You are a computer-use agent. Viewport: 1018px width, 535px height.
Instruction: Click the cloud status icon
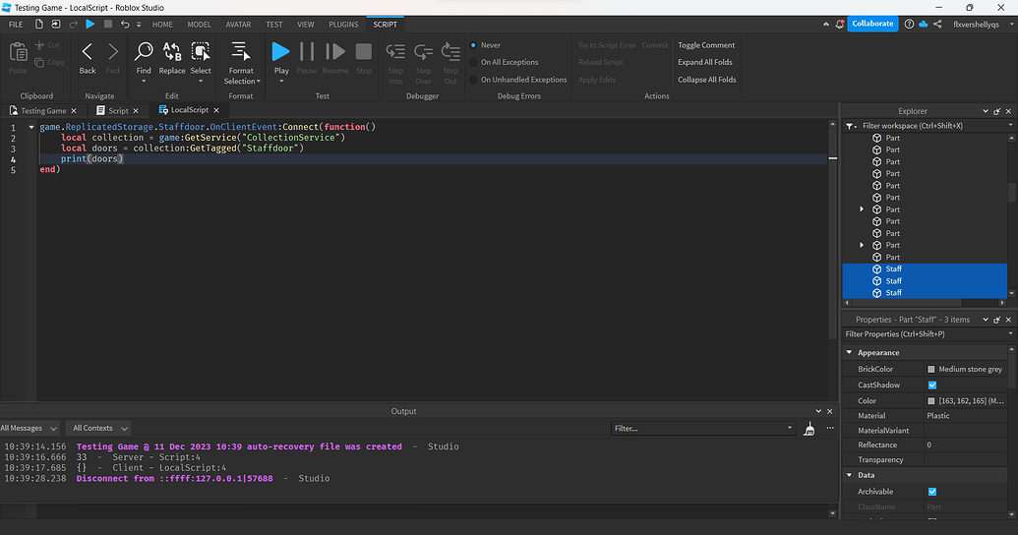pyautogui.click(x=924, y=24)
